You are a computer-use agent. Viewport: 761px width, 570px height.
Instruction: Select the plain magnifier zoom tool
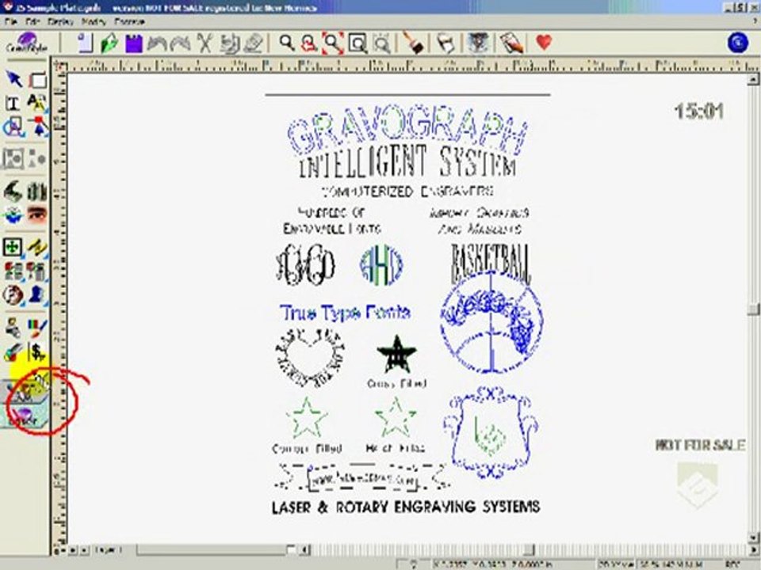(287, 43)
